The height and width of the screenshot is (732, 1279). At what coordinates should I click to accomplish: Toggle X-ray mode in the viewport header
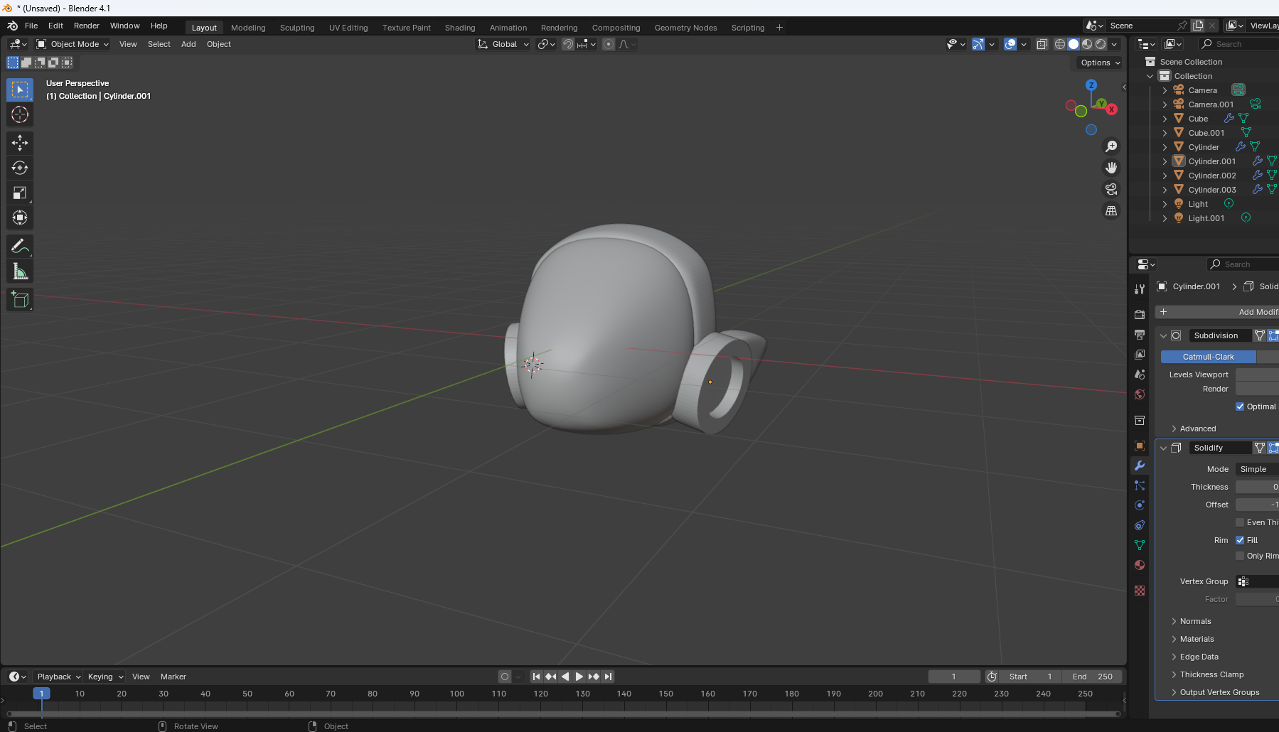[x=1042, y=44]
